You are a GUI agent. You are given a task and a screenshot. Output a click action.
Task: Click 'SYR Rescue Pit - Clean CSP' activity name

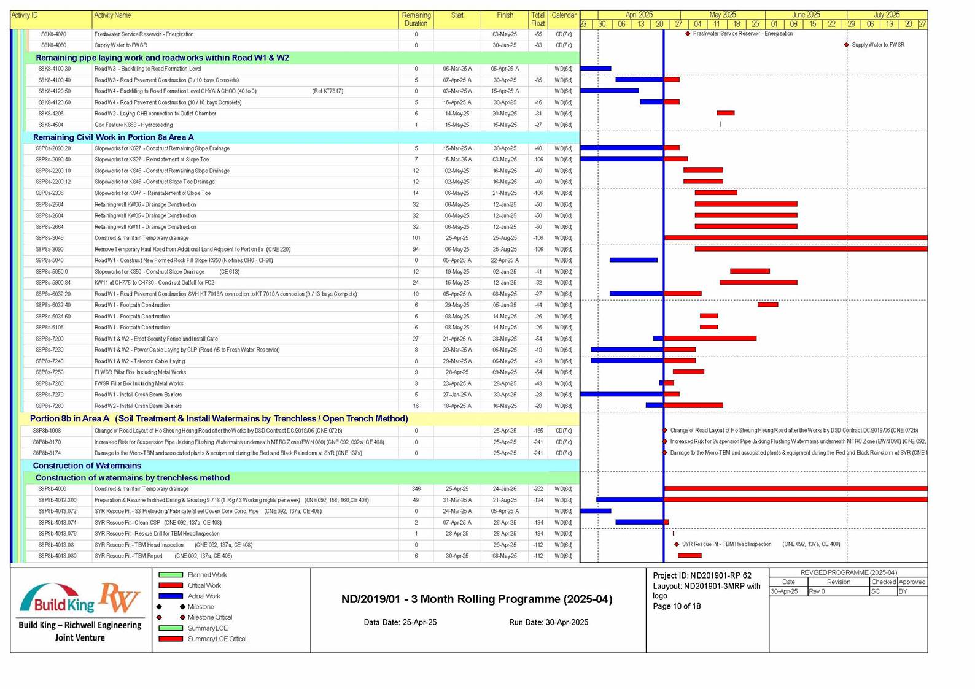pyautogui.click(x=158, y=523)
